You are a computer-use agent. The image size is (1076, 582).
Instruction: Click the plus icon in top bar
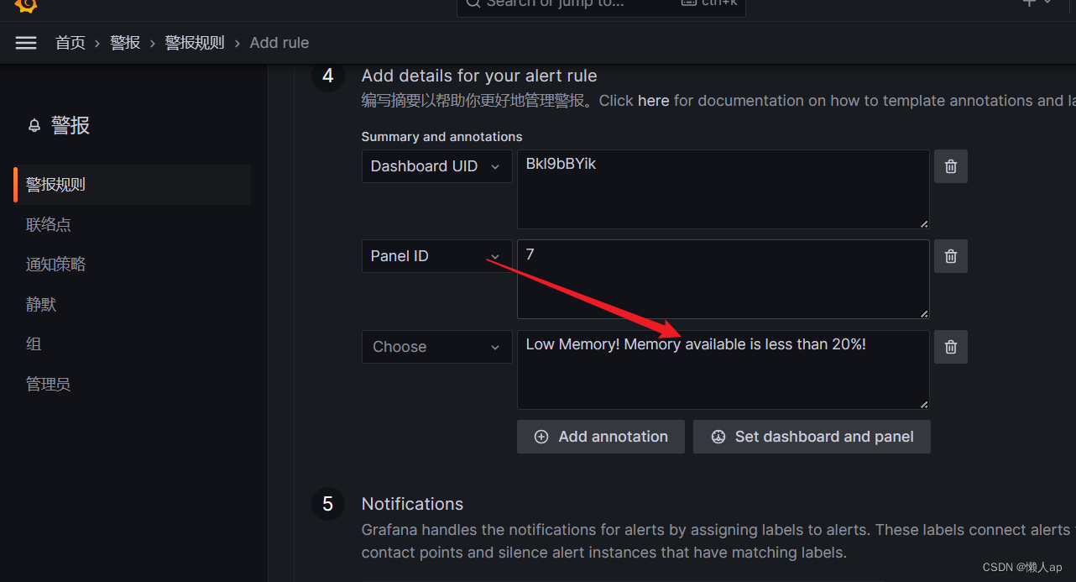pos(1029,3)
